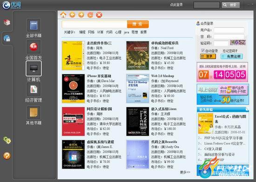This screenshot has height=182, width=256.
Task: Navigate forward with orange right arrow
Action: point(81,15)
